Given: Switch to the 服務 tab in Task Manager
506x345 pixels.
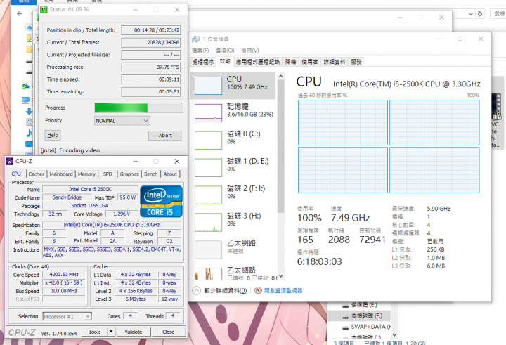Looking at the screenshot, I should [356, 62].
